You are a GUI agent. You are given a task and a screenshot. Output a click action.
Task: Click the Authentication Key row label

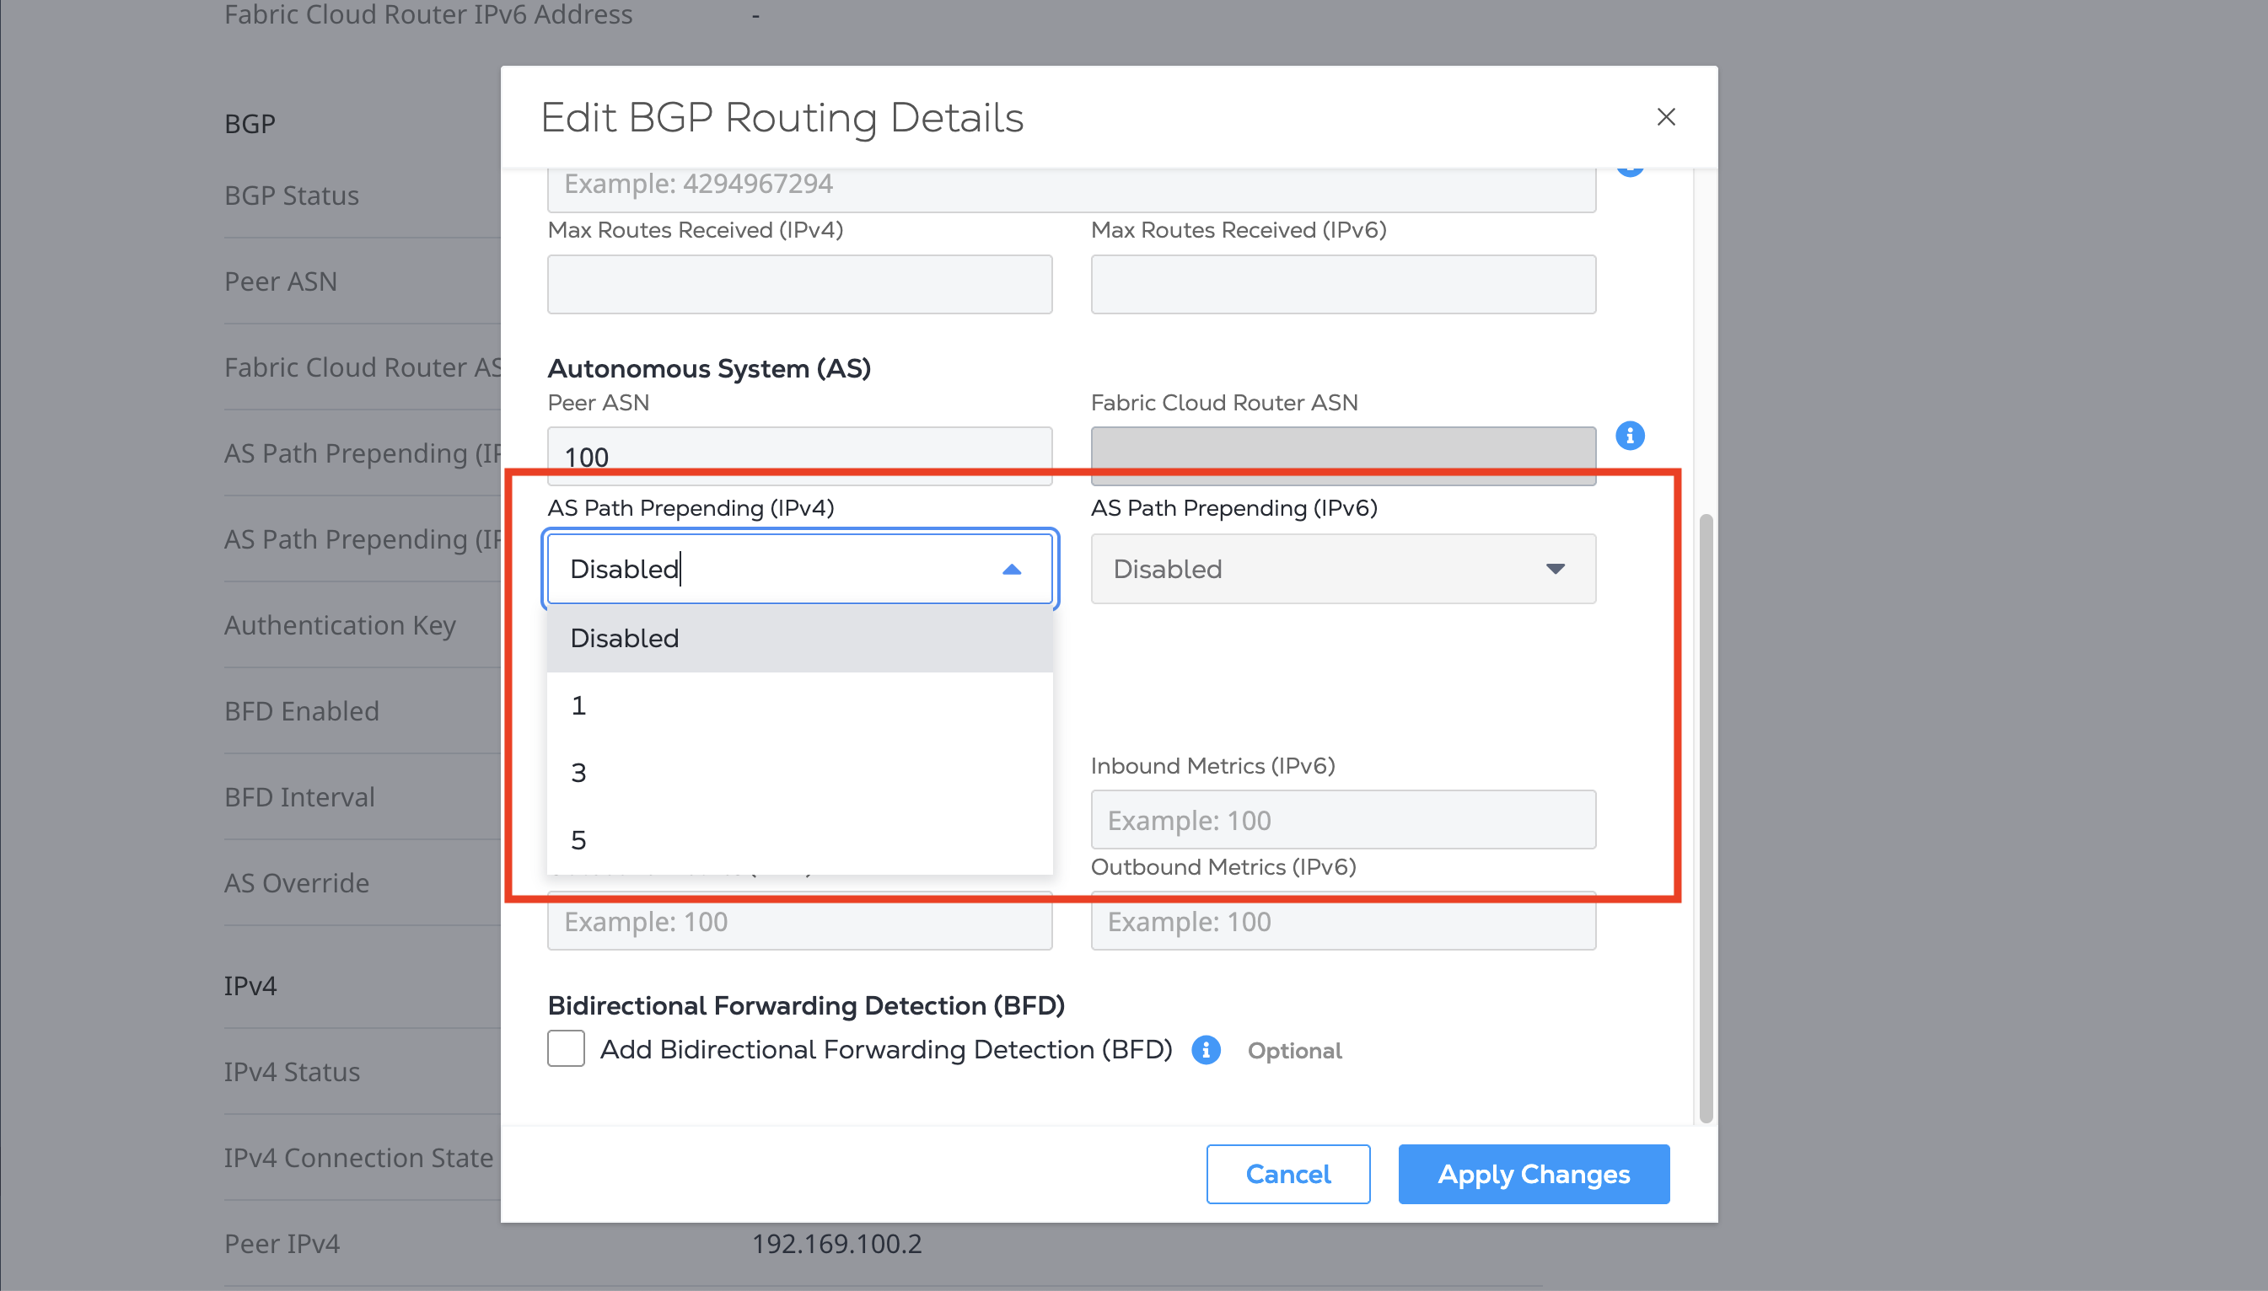[x=340, y=625]
